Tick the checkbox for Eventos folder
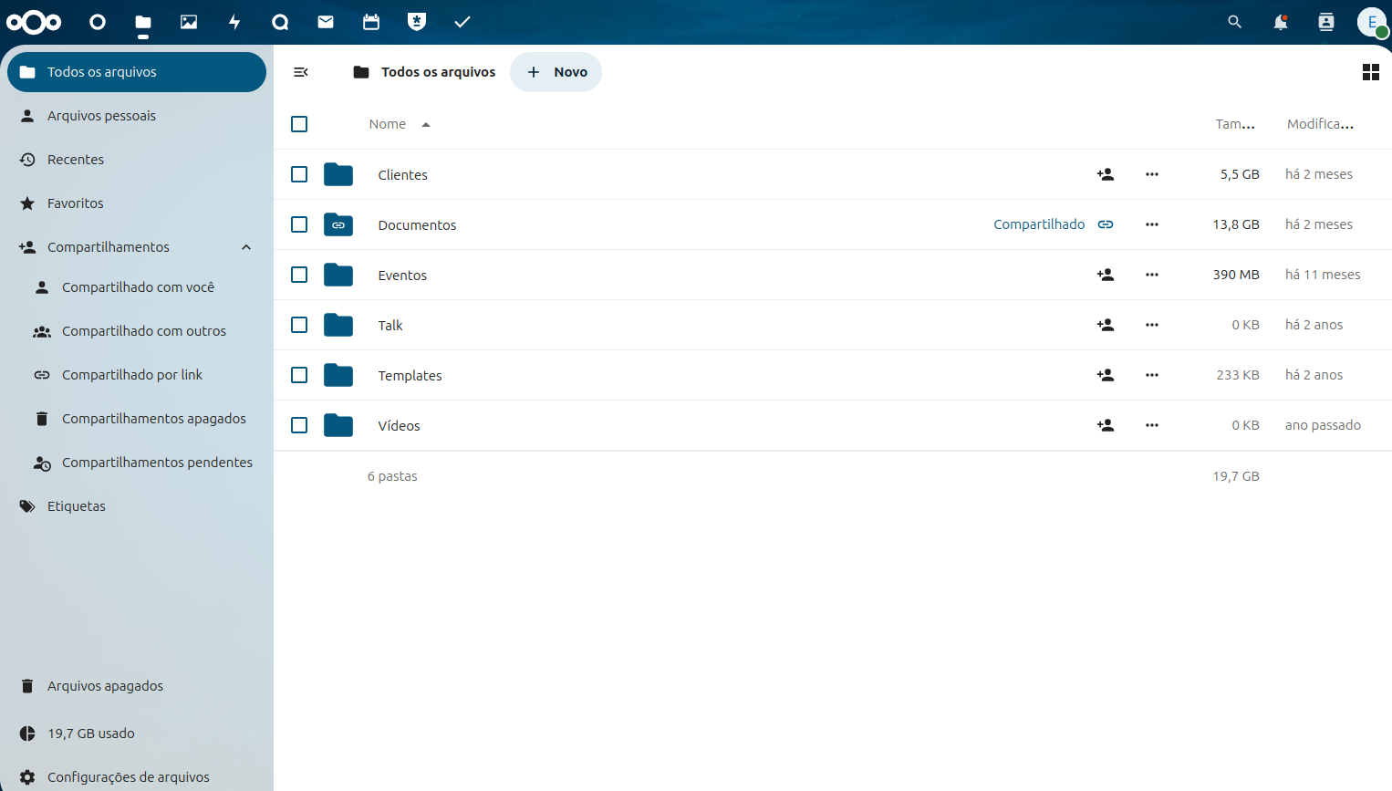 point(299,275)
